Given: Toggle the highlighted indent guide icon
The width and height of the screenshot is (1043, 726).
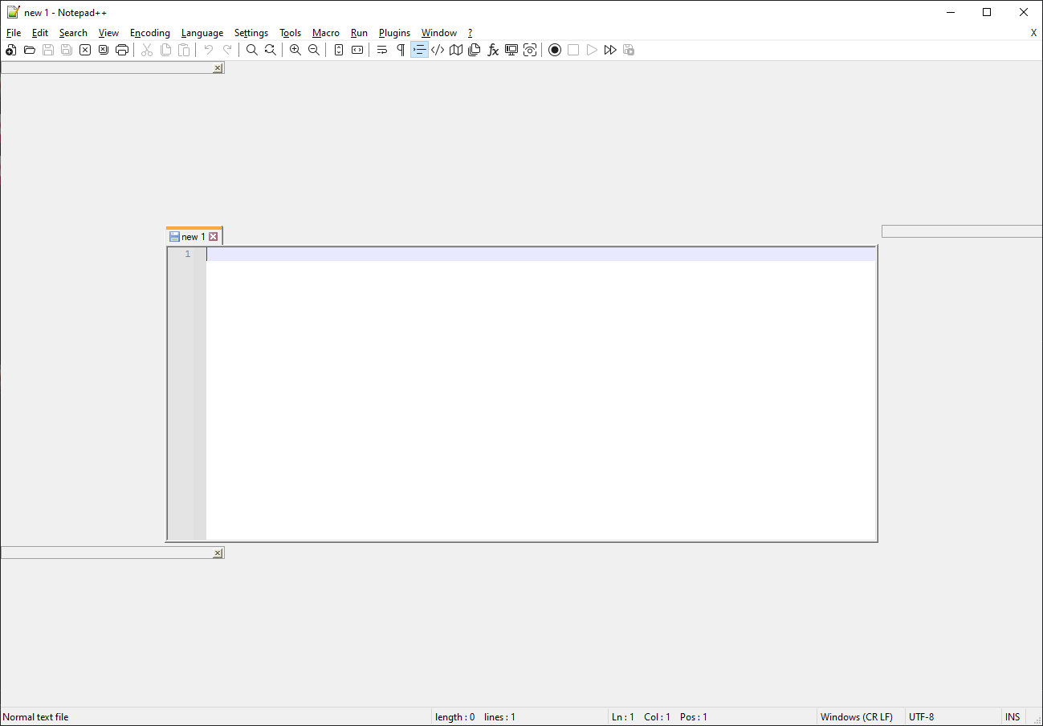Looking at the screenshot, I should (x=419, y=50).
